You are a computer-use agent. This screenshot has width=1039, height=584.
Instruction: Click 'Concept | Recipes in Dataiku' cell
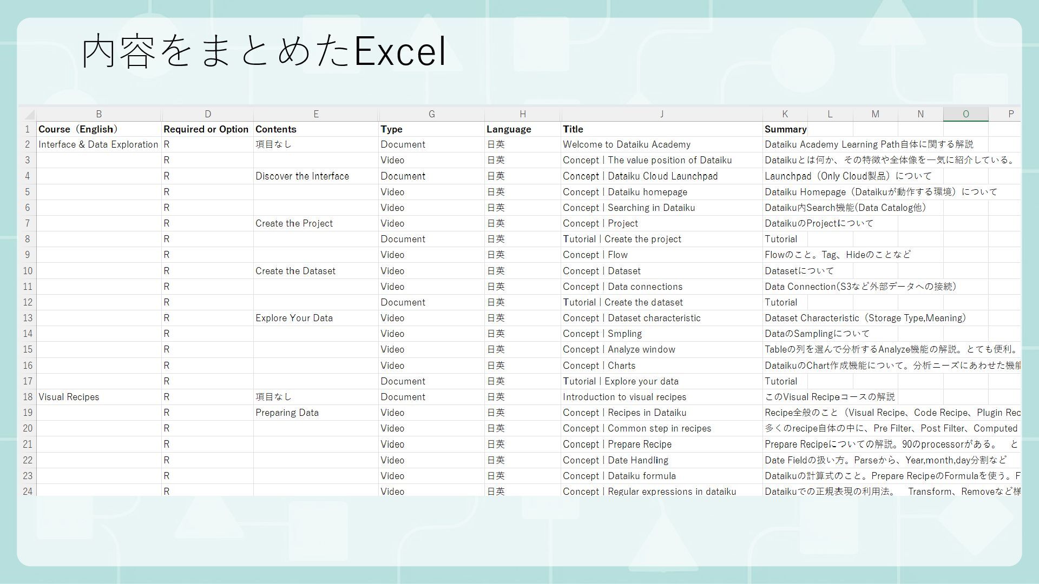[x=662, y=413]
